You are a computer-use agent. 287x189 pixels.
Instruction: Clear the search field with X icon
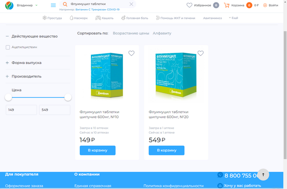pyautogui.click(x=131, y=4)
